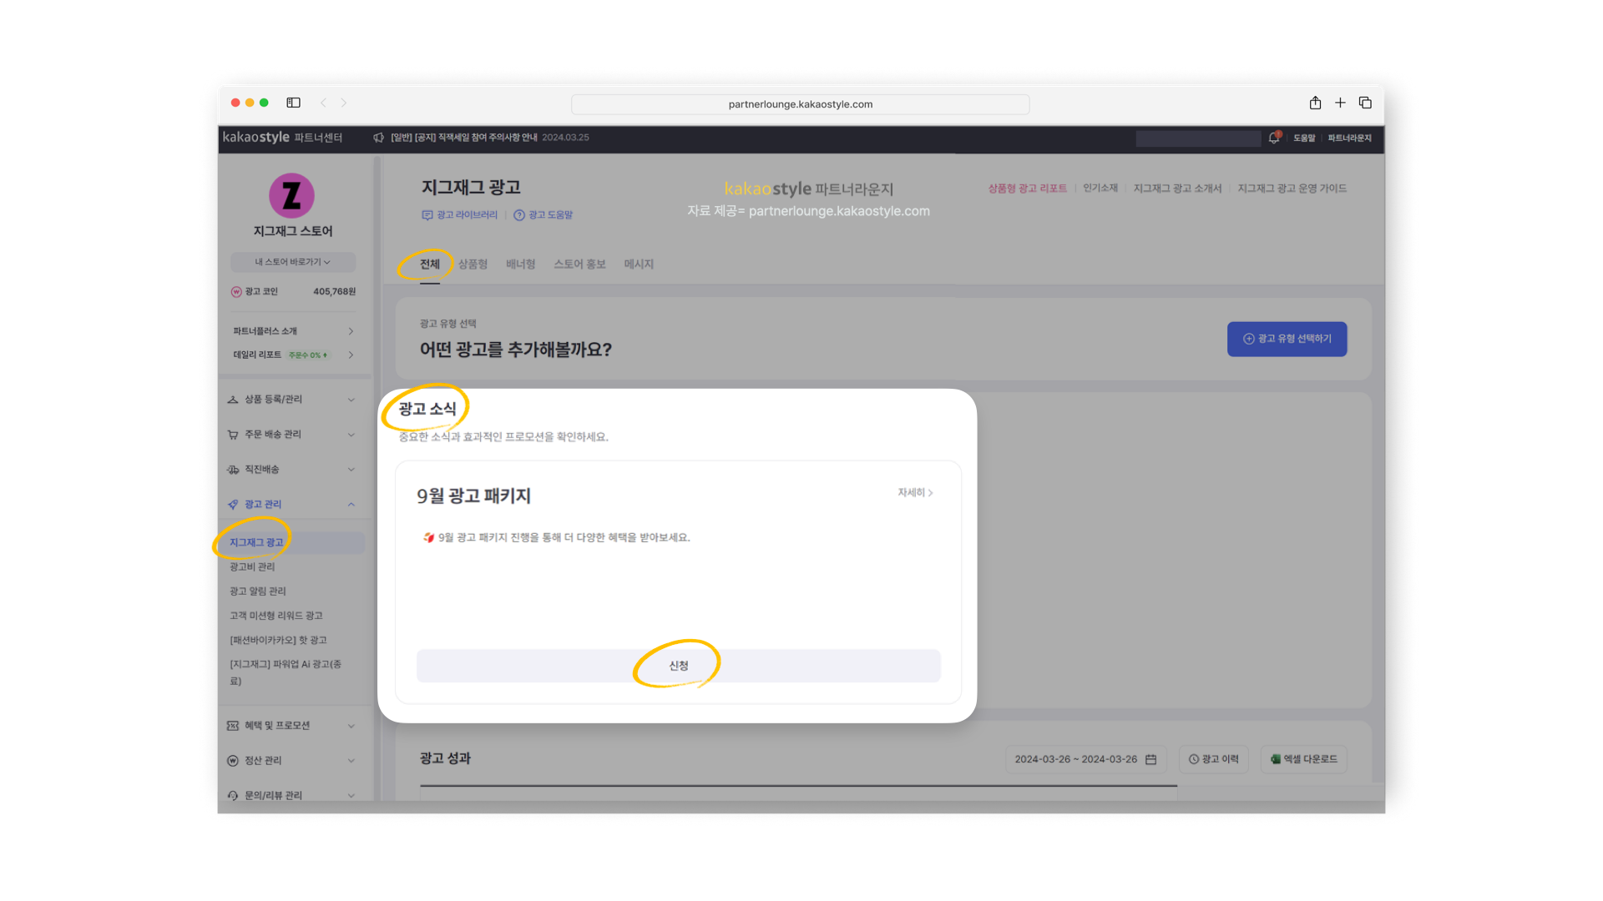Go forward with the browser forward arrow
Viewport: 1603px width, 901px height.
[343, 103]
